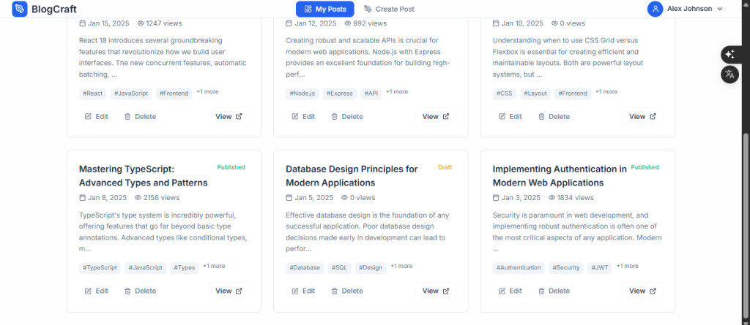Click external-link icon on Implementing Authentication post

coord(653,291)
